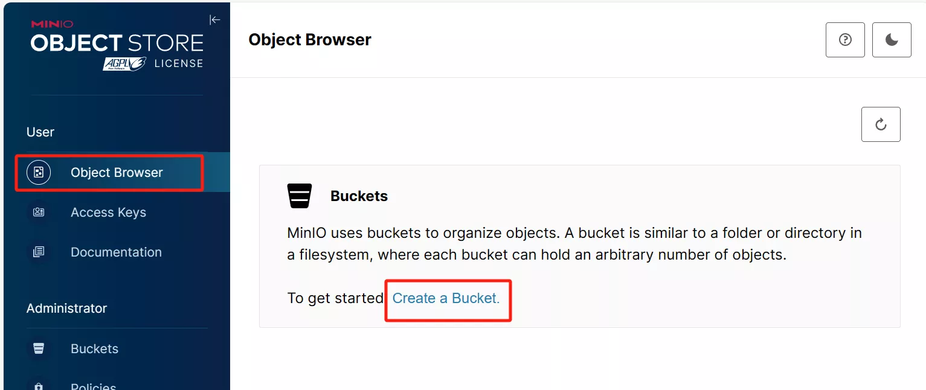Image resolution: width=926 pixels, height=390 pixels.
Task: Click the Object Browser sidebar icon
Action: 39,173
